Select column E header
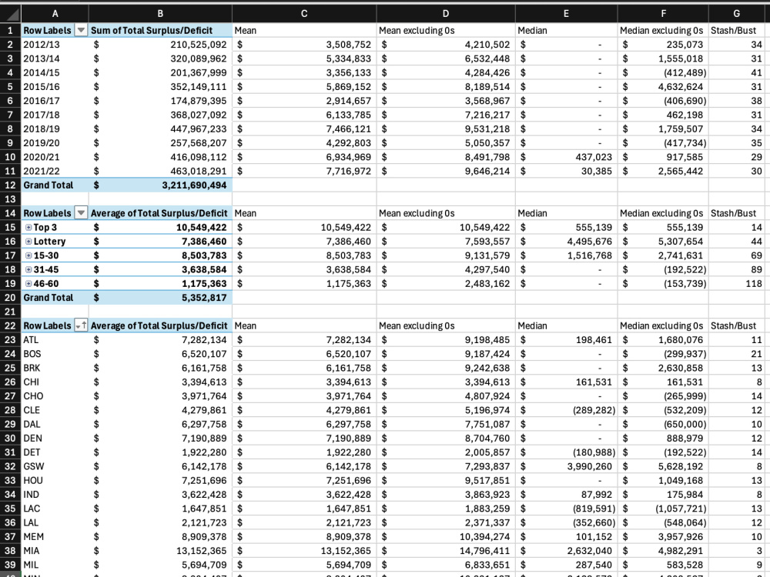Viewport: 770px width, 577px height. (566, 13)
